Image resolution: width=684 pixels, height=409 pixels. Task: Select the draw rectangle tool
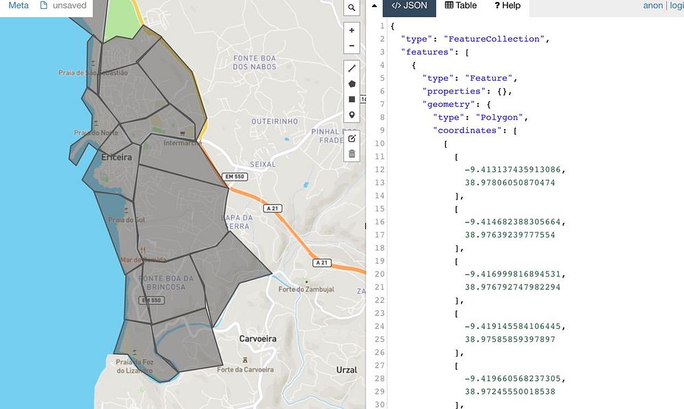click(x=352, y=99)
